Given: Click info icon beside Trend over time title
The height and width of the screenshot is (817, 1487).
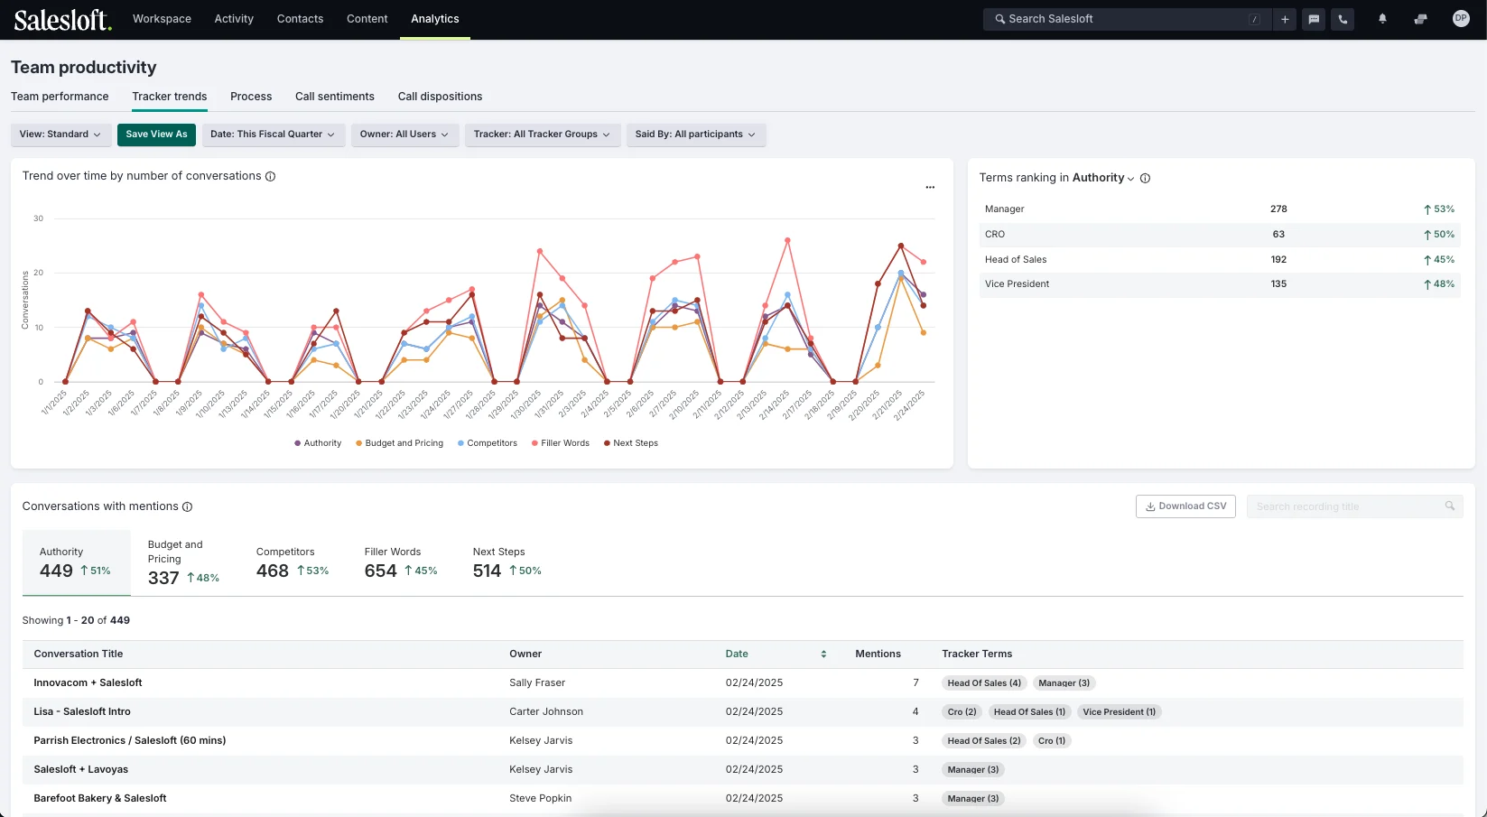Looking at the screenshot, I should (x=270, y=176).
